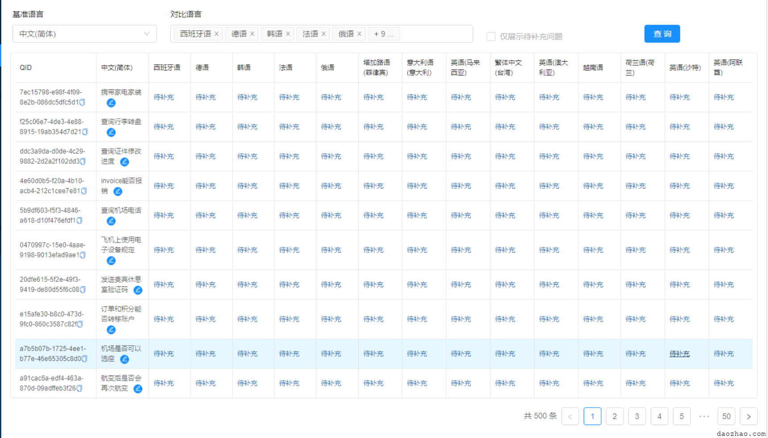Copy the QID beginning with 5b9df603
Screen dimensions: 768x438
(x=80, y=221)
